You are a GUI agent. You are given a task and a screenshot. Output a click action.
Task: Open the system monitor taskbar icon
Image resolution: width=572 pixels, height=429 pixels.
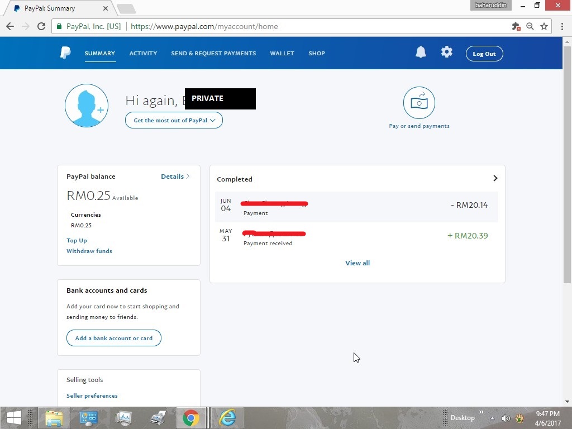pos(123,418)
